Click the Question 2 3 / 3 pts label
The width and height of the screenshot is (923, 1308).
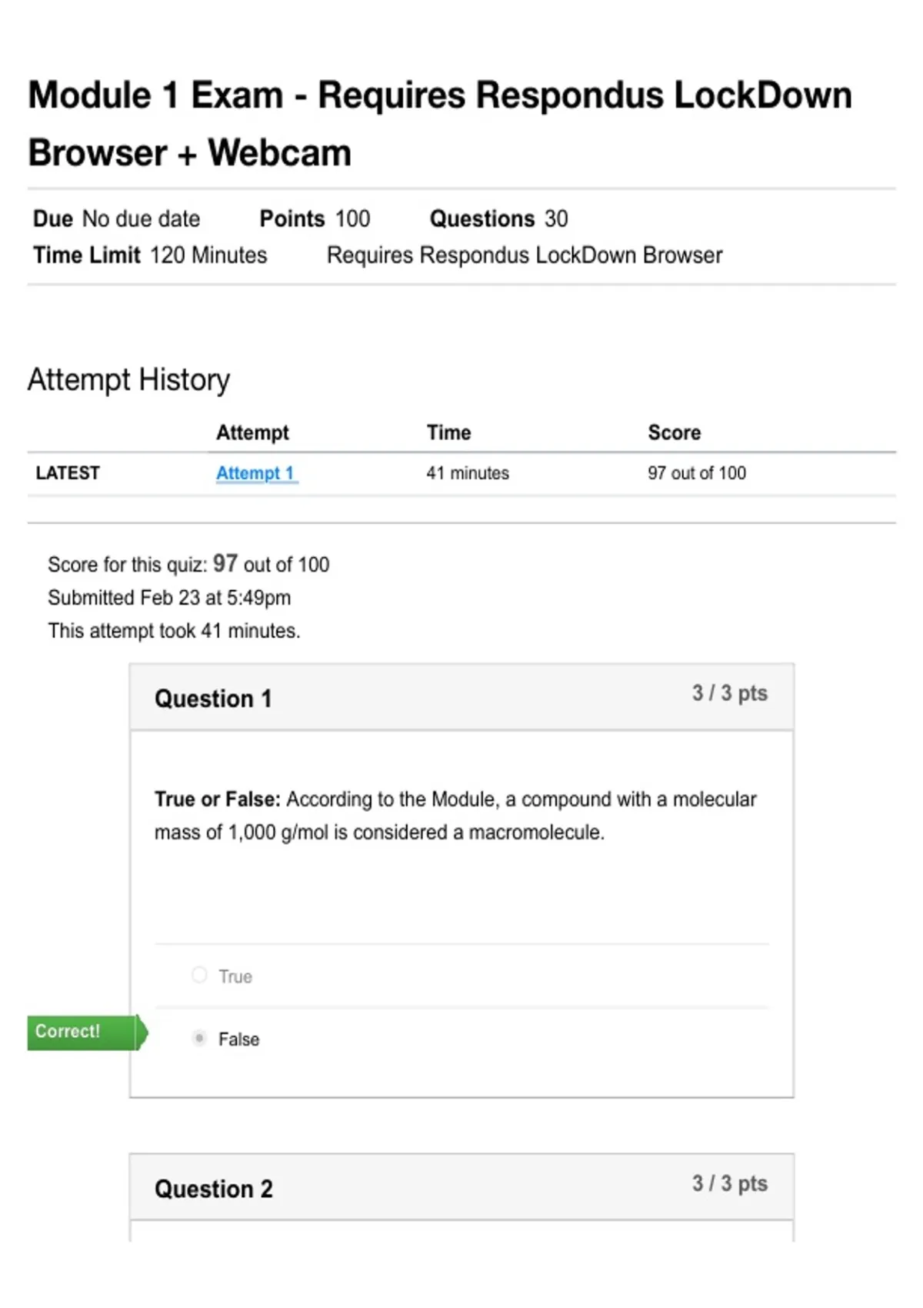(x=730, y=1183)
